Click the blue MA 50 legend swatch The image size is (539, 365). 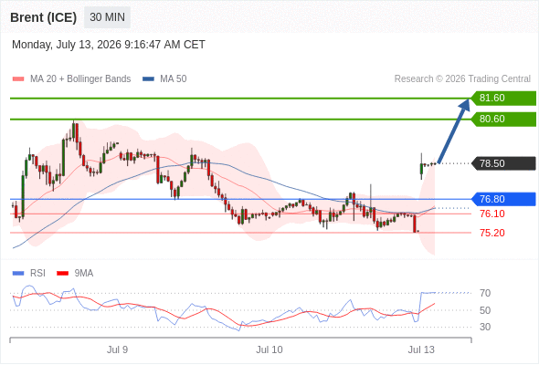coord(148,79)
